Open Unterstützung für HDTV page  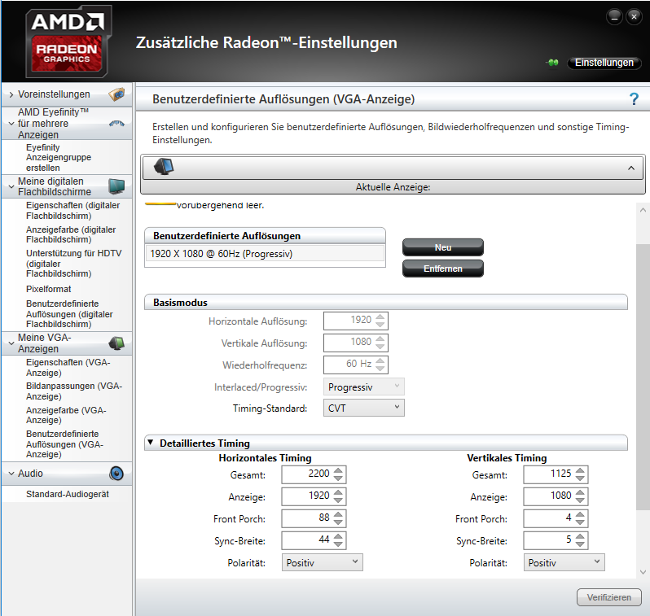click(74, 264)
